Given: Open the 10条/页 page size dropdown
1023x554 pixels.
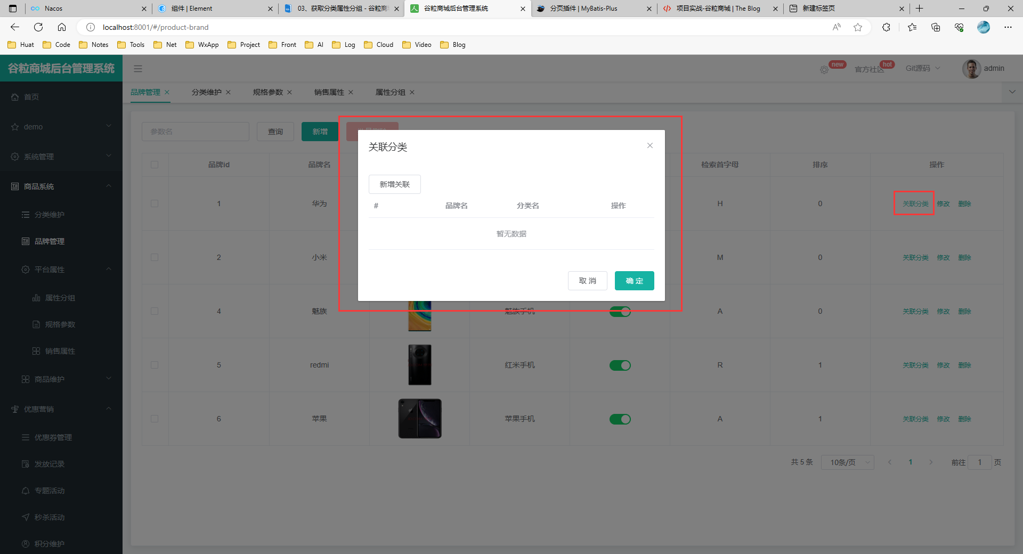Looking at the screenshot, I should click(x=847, y=462).
